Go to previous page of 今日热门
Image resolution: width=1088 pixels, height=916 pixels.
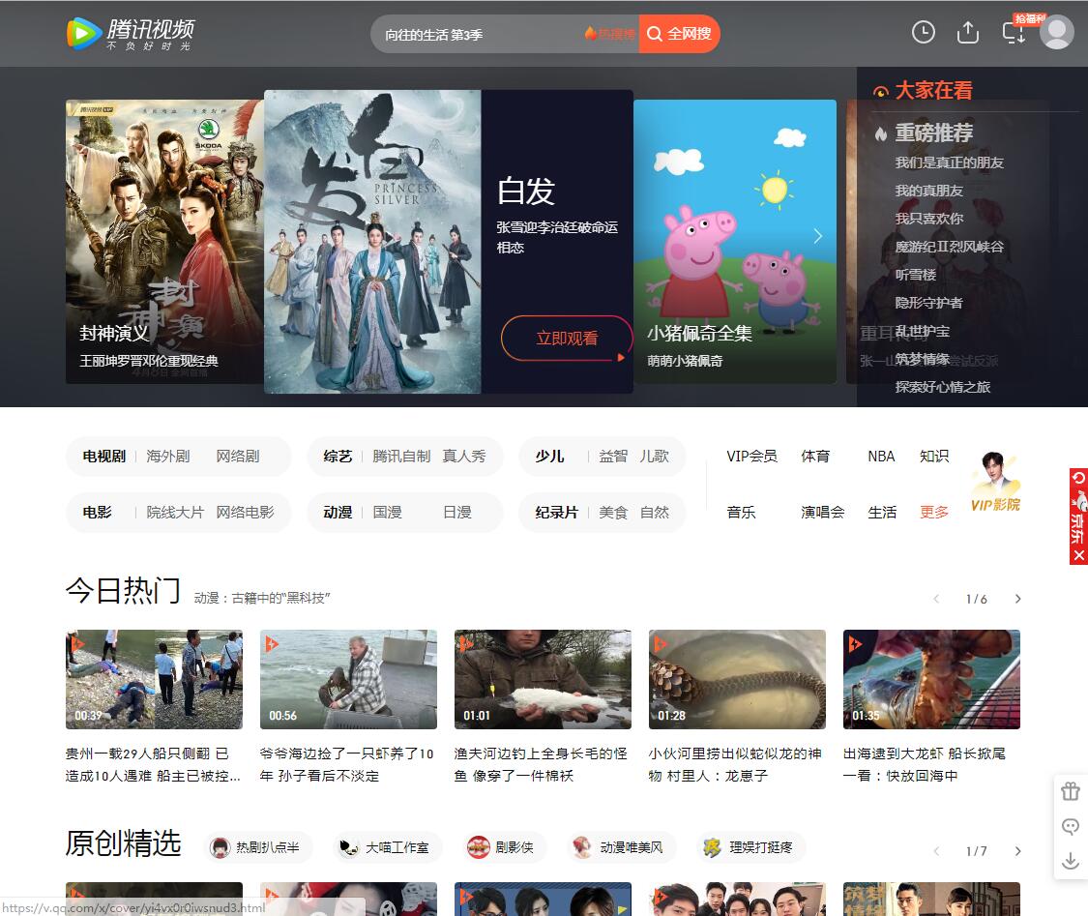click(936, 599)
